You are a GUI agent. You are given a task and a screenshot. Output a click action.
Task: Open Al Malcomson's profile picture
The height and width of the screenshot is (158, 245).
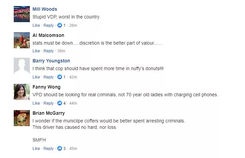[x=22, y=40]
